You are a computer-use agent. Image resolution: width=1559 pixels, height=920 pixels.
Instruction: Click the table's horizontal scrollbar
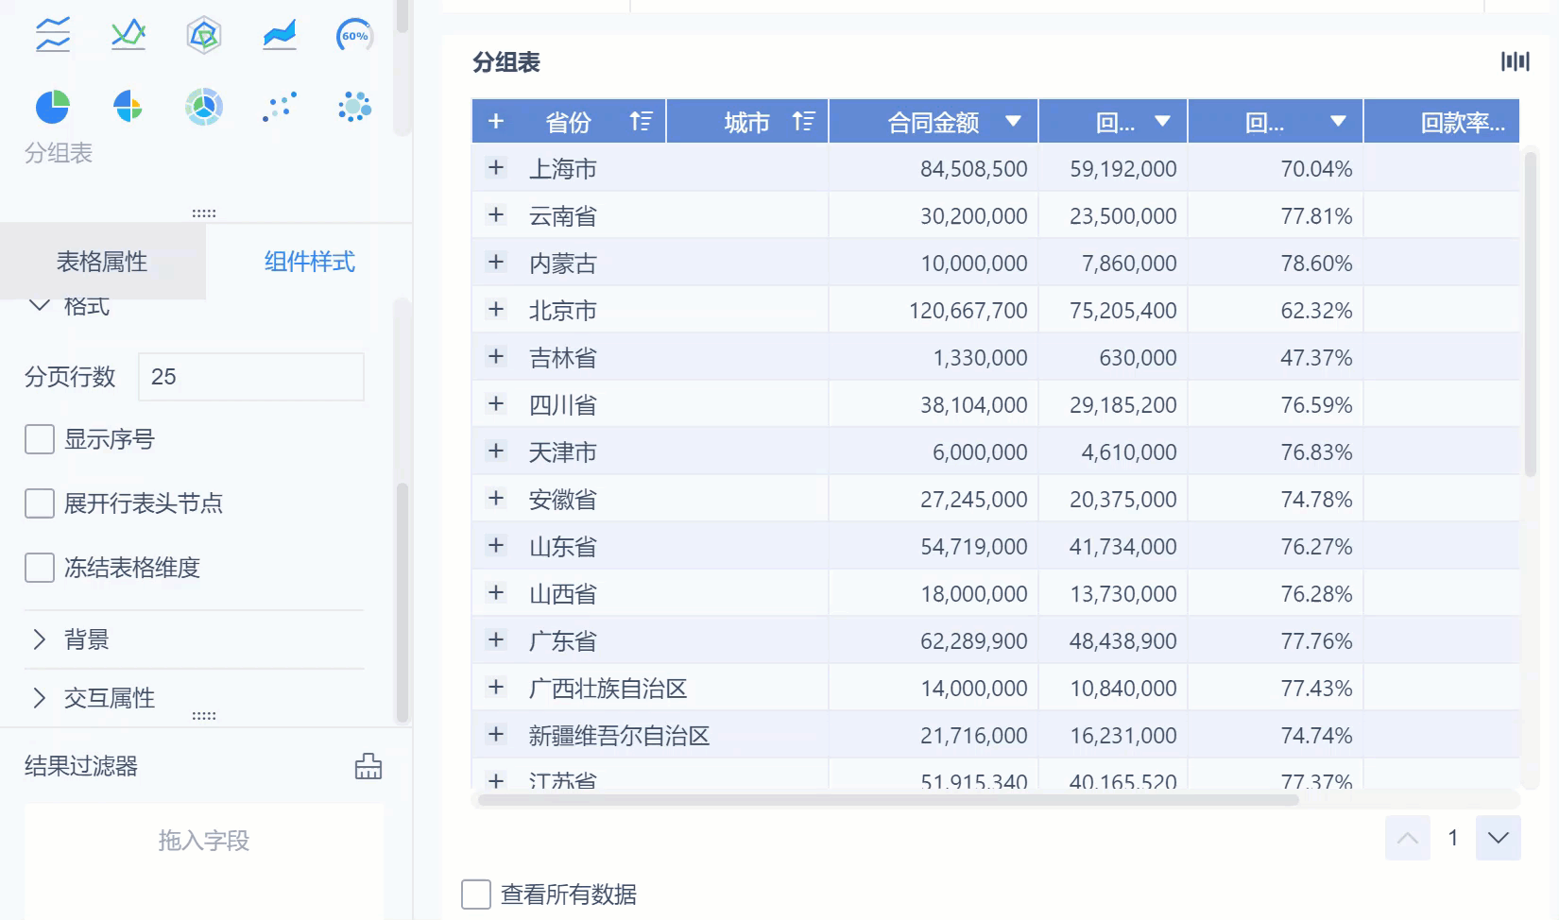pos(888,800)
